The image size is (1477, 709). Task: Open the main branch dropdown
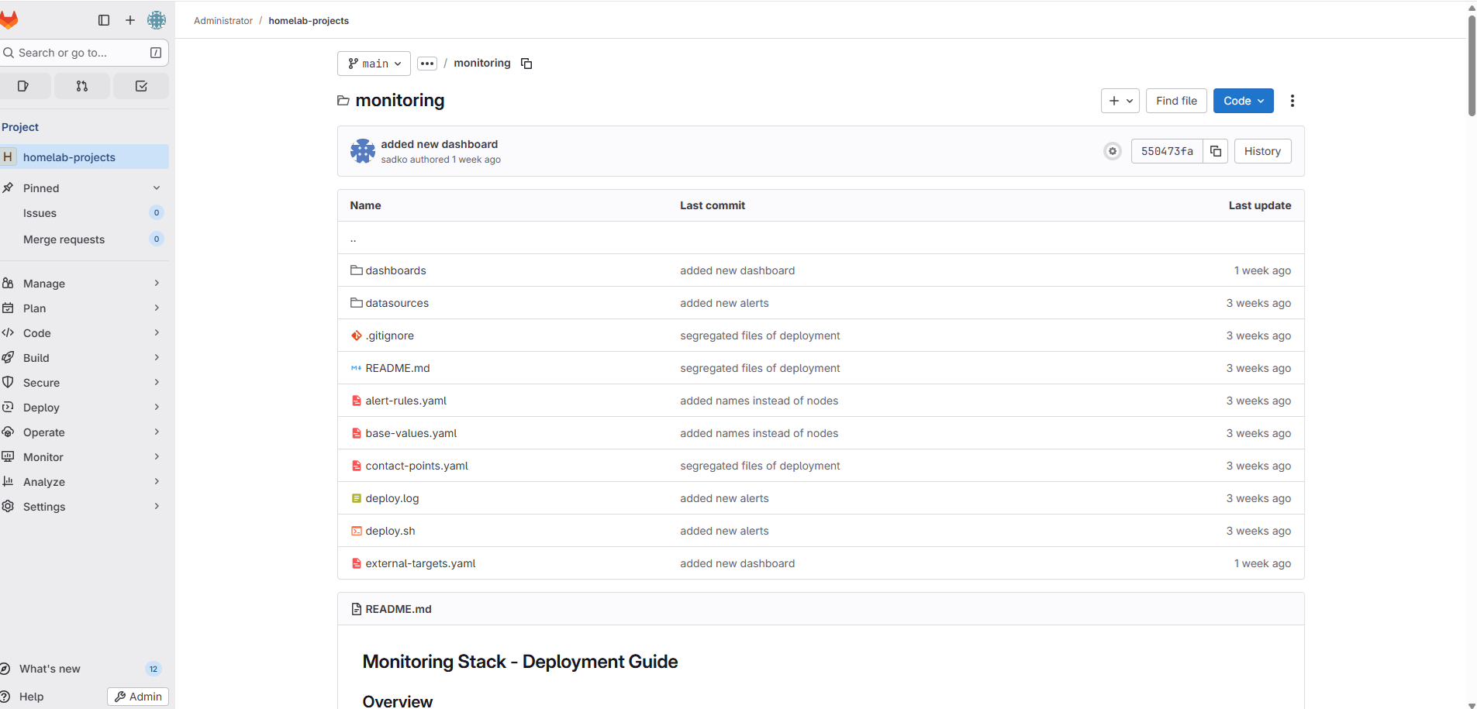pyautogui.click(x=373, y=64)
